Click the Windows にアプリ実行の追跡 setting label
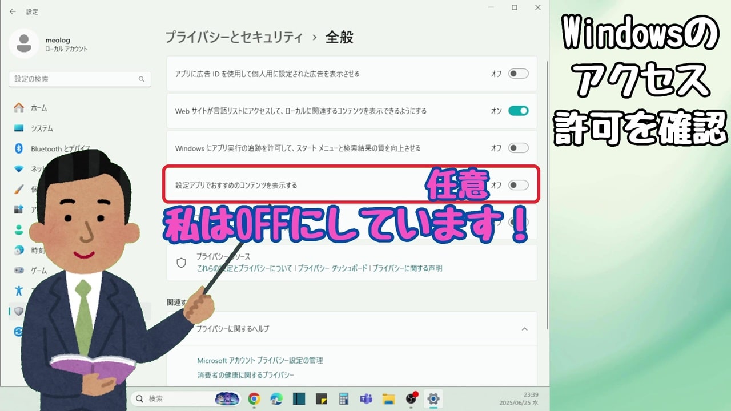 pyautogui.click(x=298, y=148)
